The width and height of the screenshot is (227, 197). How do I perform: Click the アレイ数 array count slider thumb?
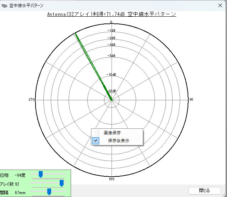[x=61, y=183]
